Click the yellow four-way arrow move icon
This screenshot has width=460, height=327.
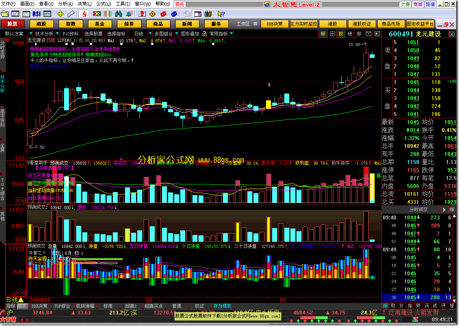tap(60, 14)
